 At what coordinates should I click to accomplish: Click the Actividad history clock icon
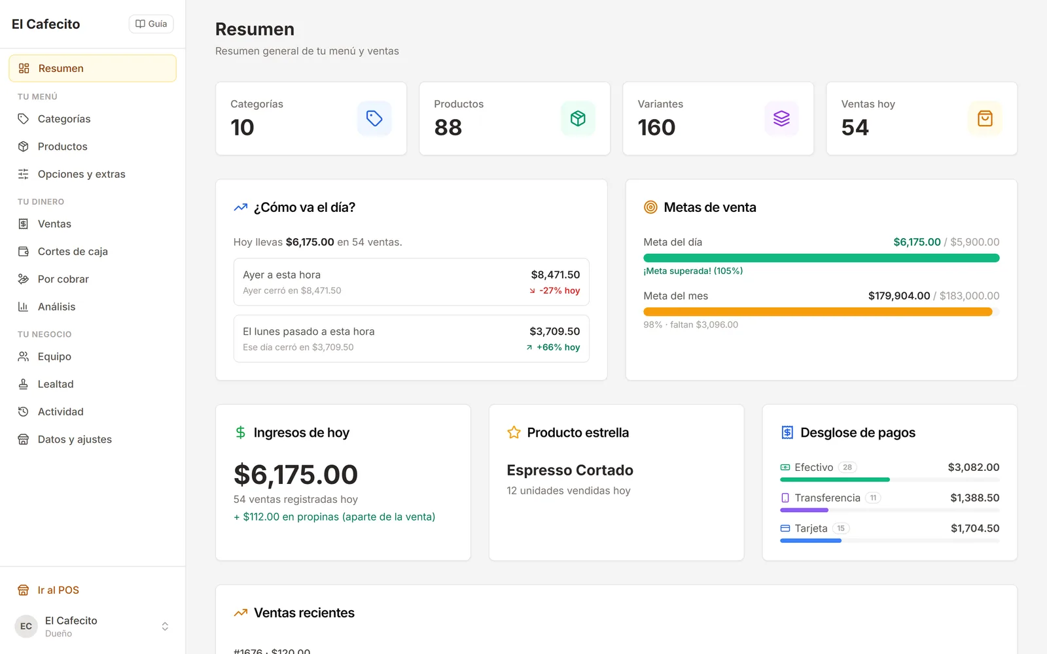[x=24, y=412]
